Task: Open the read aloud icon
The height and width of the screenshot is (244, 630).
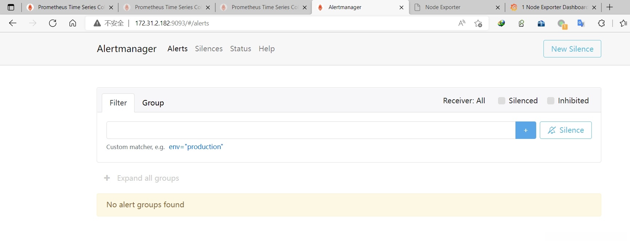Action: [x=462, y=23]
